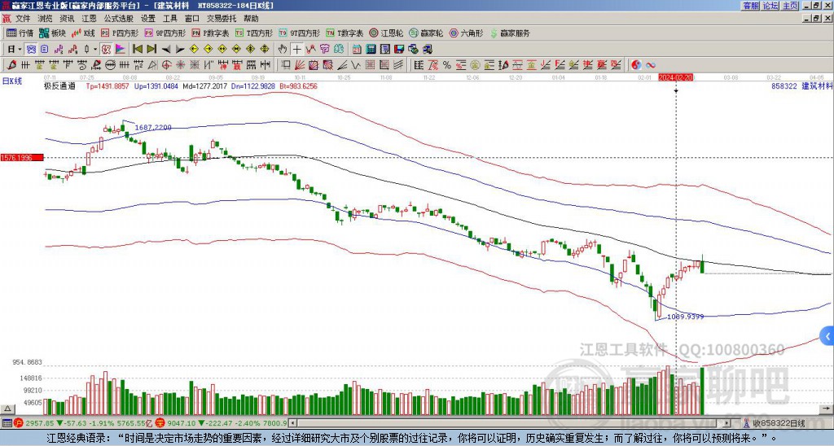Image resolution: width=834 pixels, height=446 pixels.
Task: Click the 2024-02-20 date marker
Action: (675, 77)
